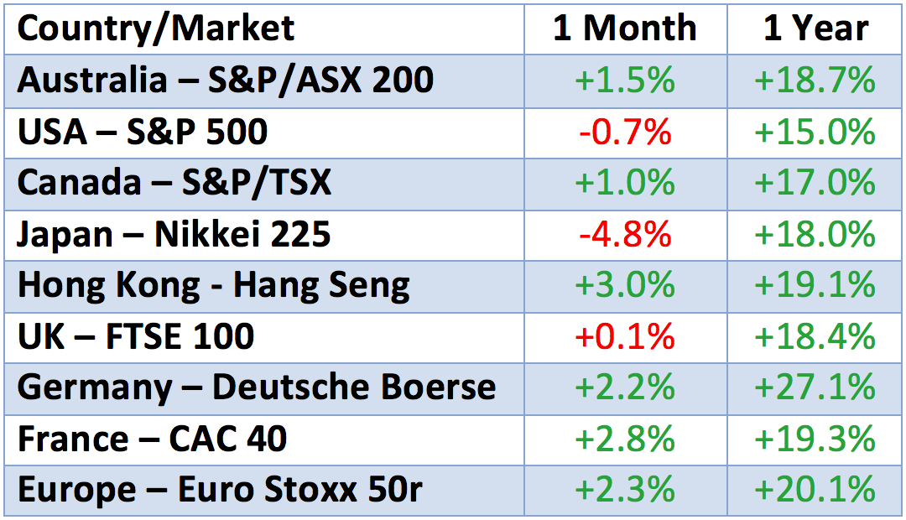
Task: Click the Canada – S&P/TSX row label
Action: pyautogui.click(x=174, y=183)
